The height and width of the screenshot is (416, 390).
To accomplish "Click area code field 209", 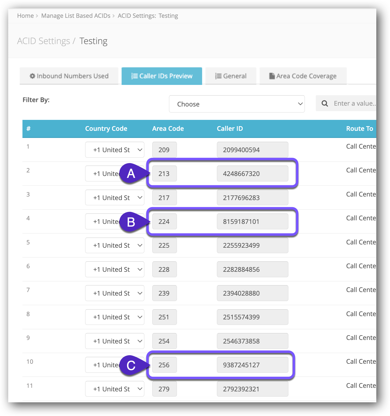I will (165, 150).
